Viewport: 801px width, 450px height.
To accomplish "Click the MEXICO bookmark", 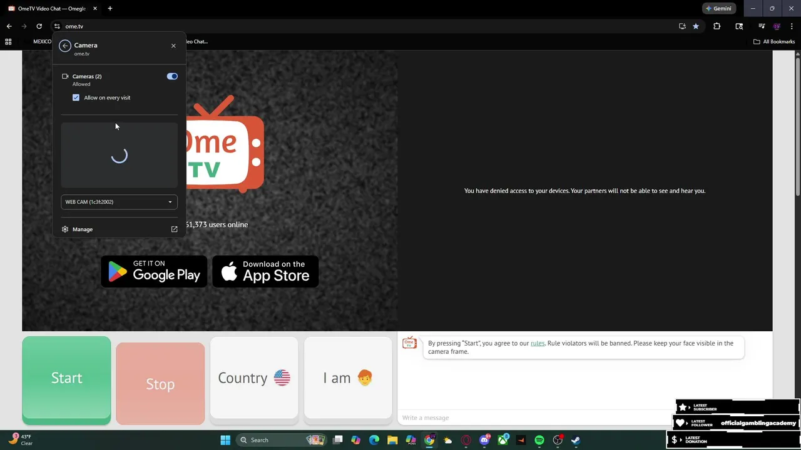I will tap(43, 42).
